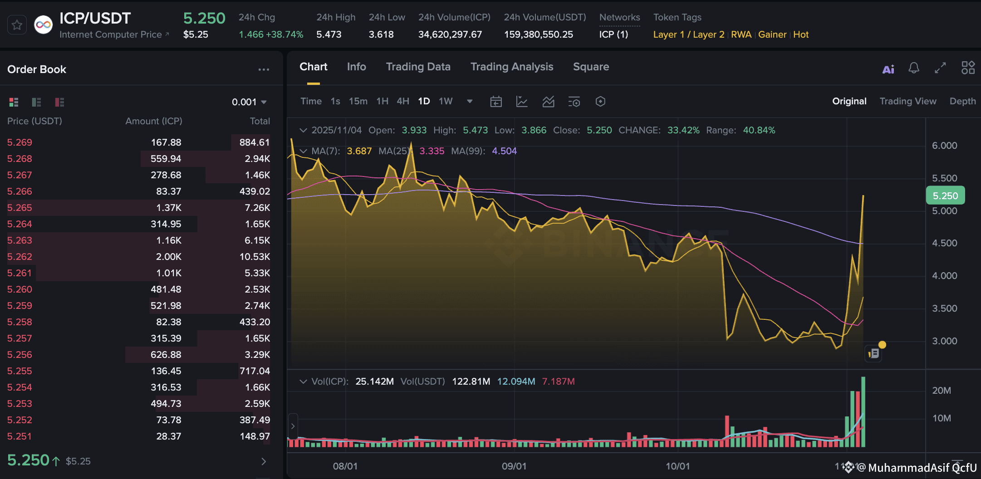Switch to the Trading Data tab
The width and height of the screenshot is (981, 479).
(418, 67)
